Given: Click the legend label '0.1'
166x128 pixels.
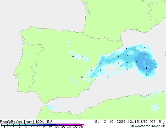Looking at the screenshot, I should (x=3, y=127).
